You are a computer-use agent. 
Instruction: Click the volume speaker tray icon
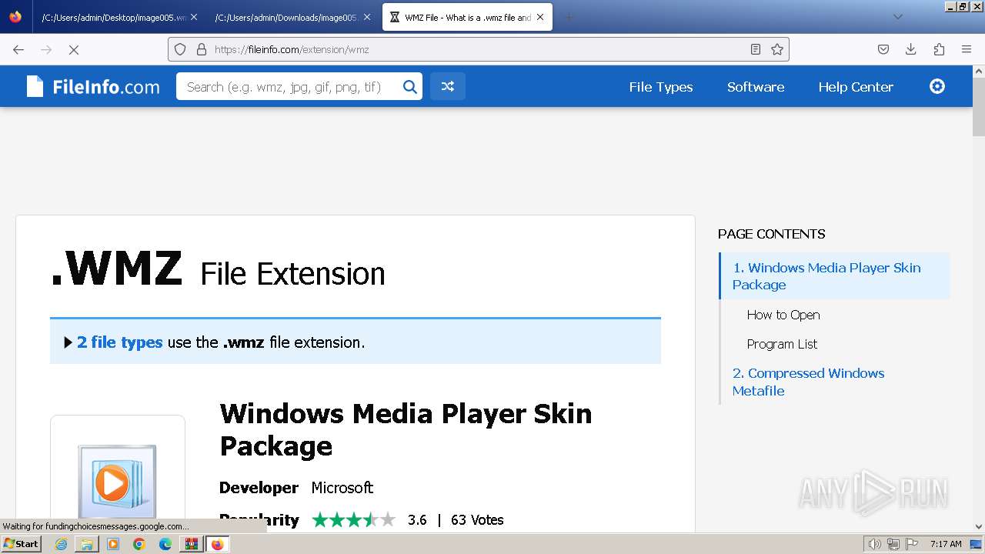click(875, 544)
